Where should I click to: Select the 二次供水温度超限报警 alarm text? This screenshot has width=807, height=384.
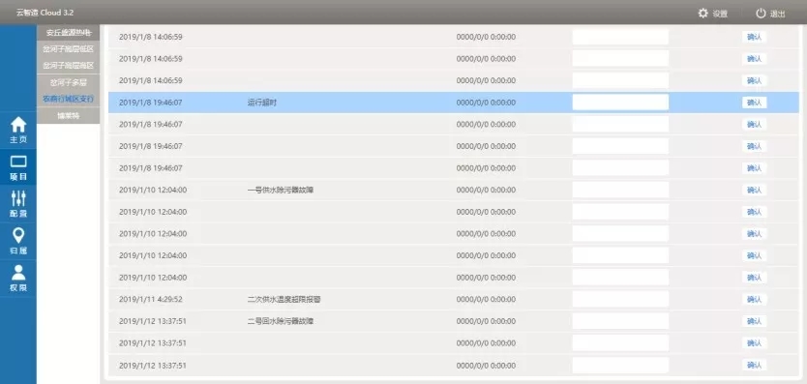tap(284, 299)
